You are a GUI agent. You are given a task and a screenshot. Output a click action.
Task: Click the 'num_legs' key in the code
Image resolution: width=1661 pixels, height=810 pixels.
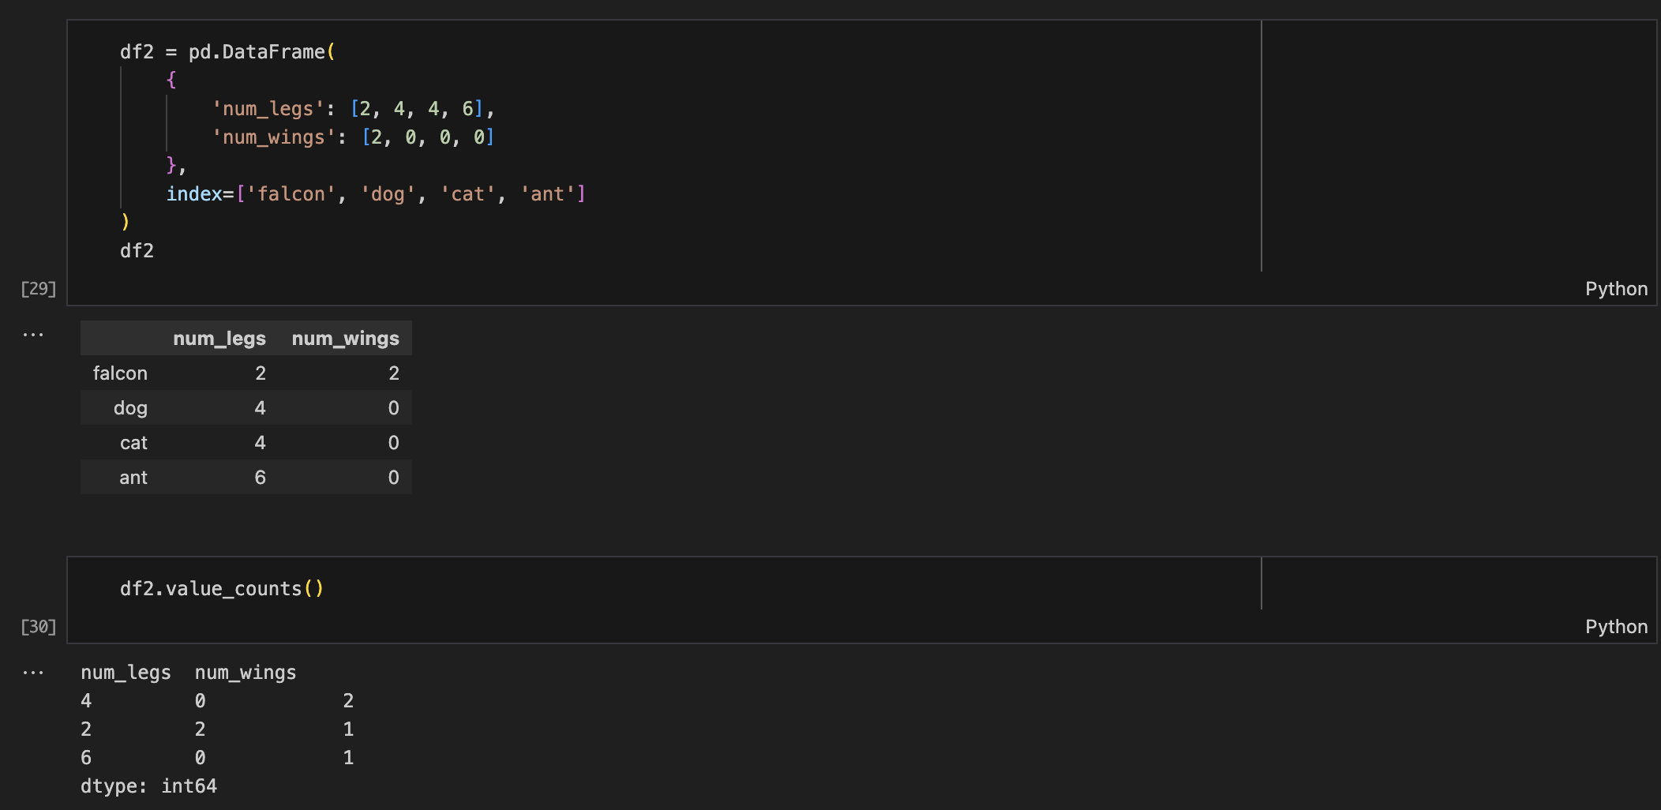(x=268, y=109)
